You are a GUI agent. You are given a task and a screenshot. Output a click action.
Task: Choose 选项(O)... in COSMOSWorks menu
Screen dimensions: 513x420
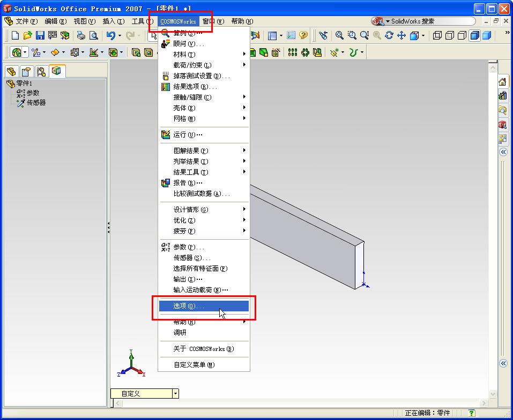coord(204,306)
